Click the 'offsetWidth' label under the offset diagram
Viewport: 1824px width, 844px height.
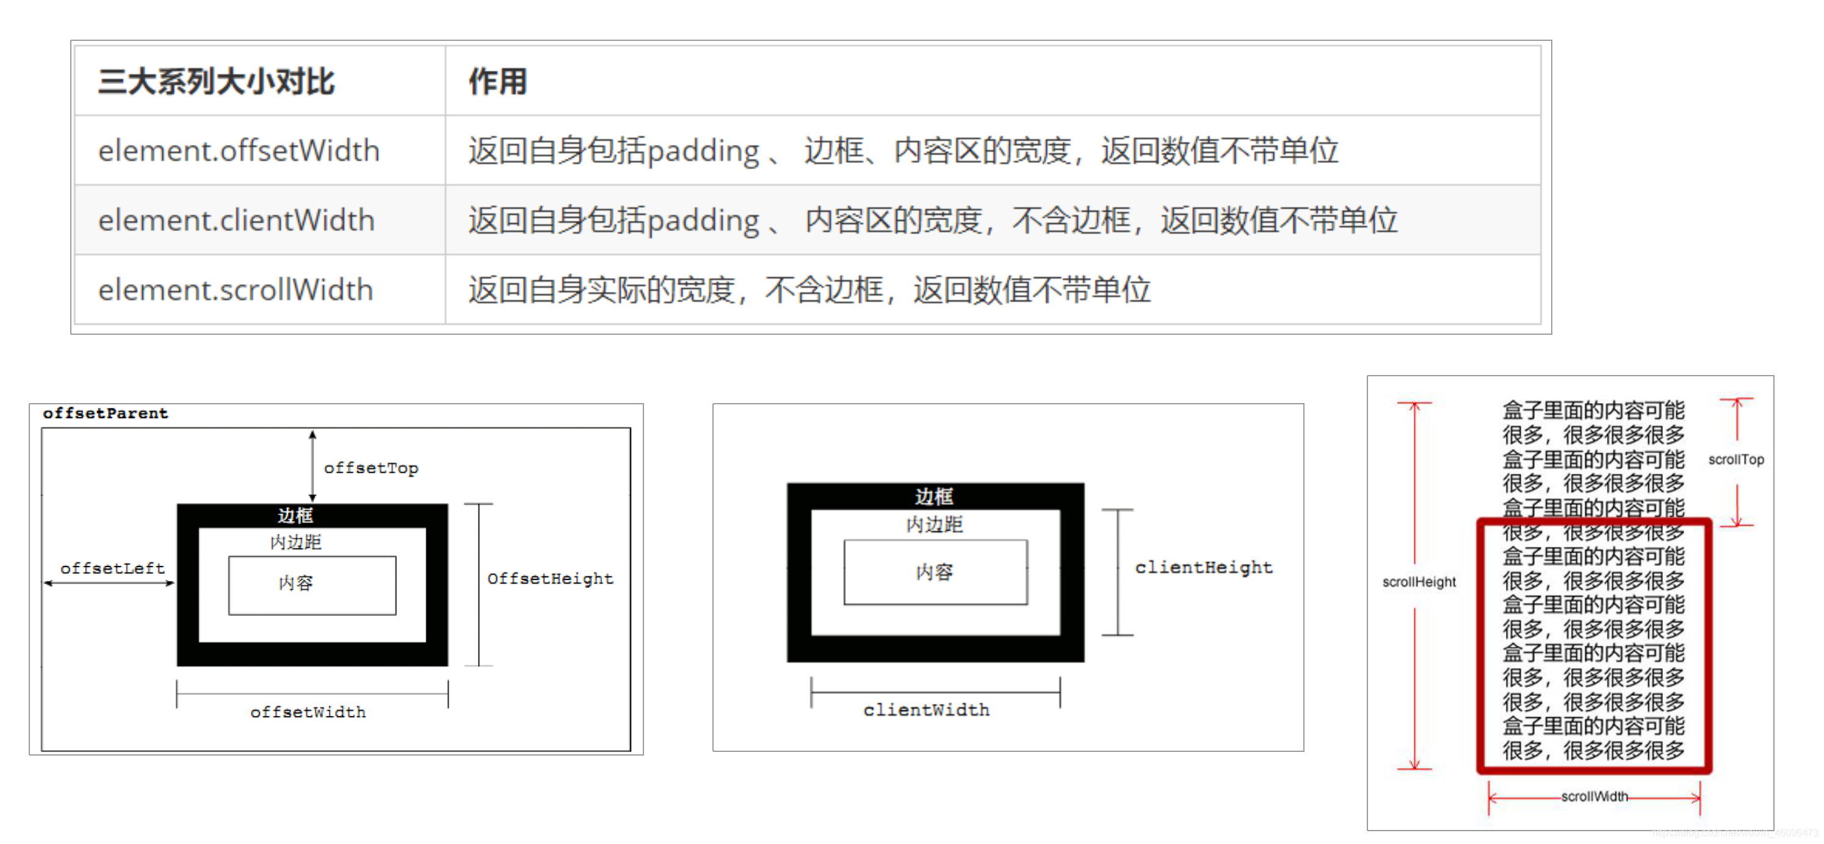pos(308,712)
